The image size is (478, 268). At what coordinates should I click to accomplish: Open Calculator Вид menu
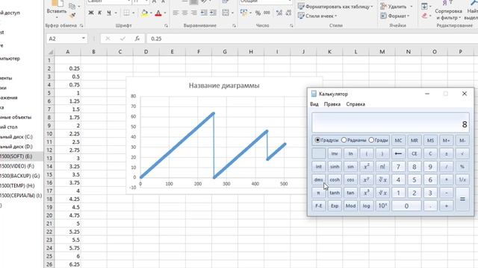(314, 104)
